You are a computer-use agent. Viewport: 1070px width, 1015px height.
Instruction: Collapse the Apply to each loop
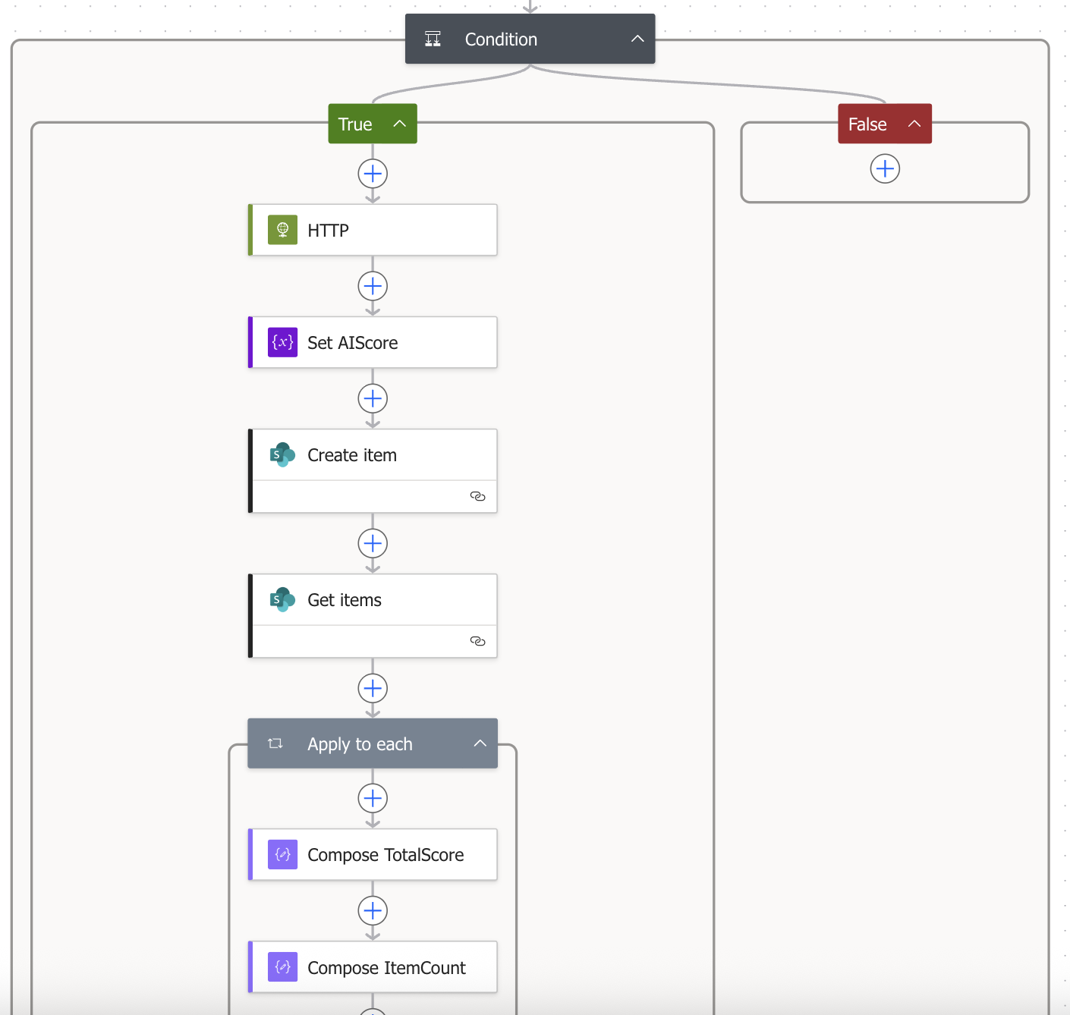coord(480,743)
